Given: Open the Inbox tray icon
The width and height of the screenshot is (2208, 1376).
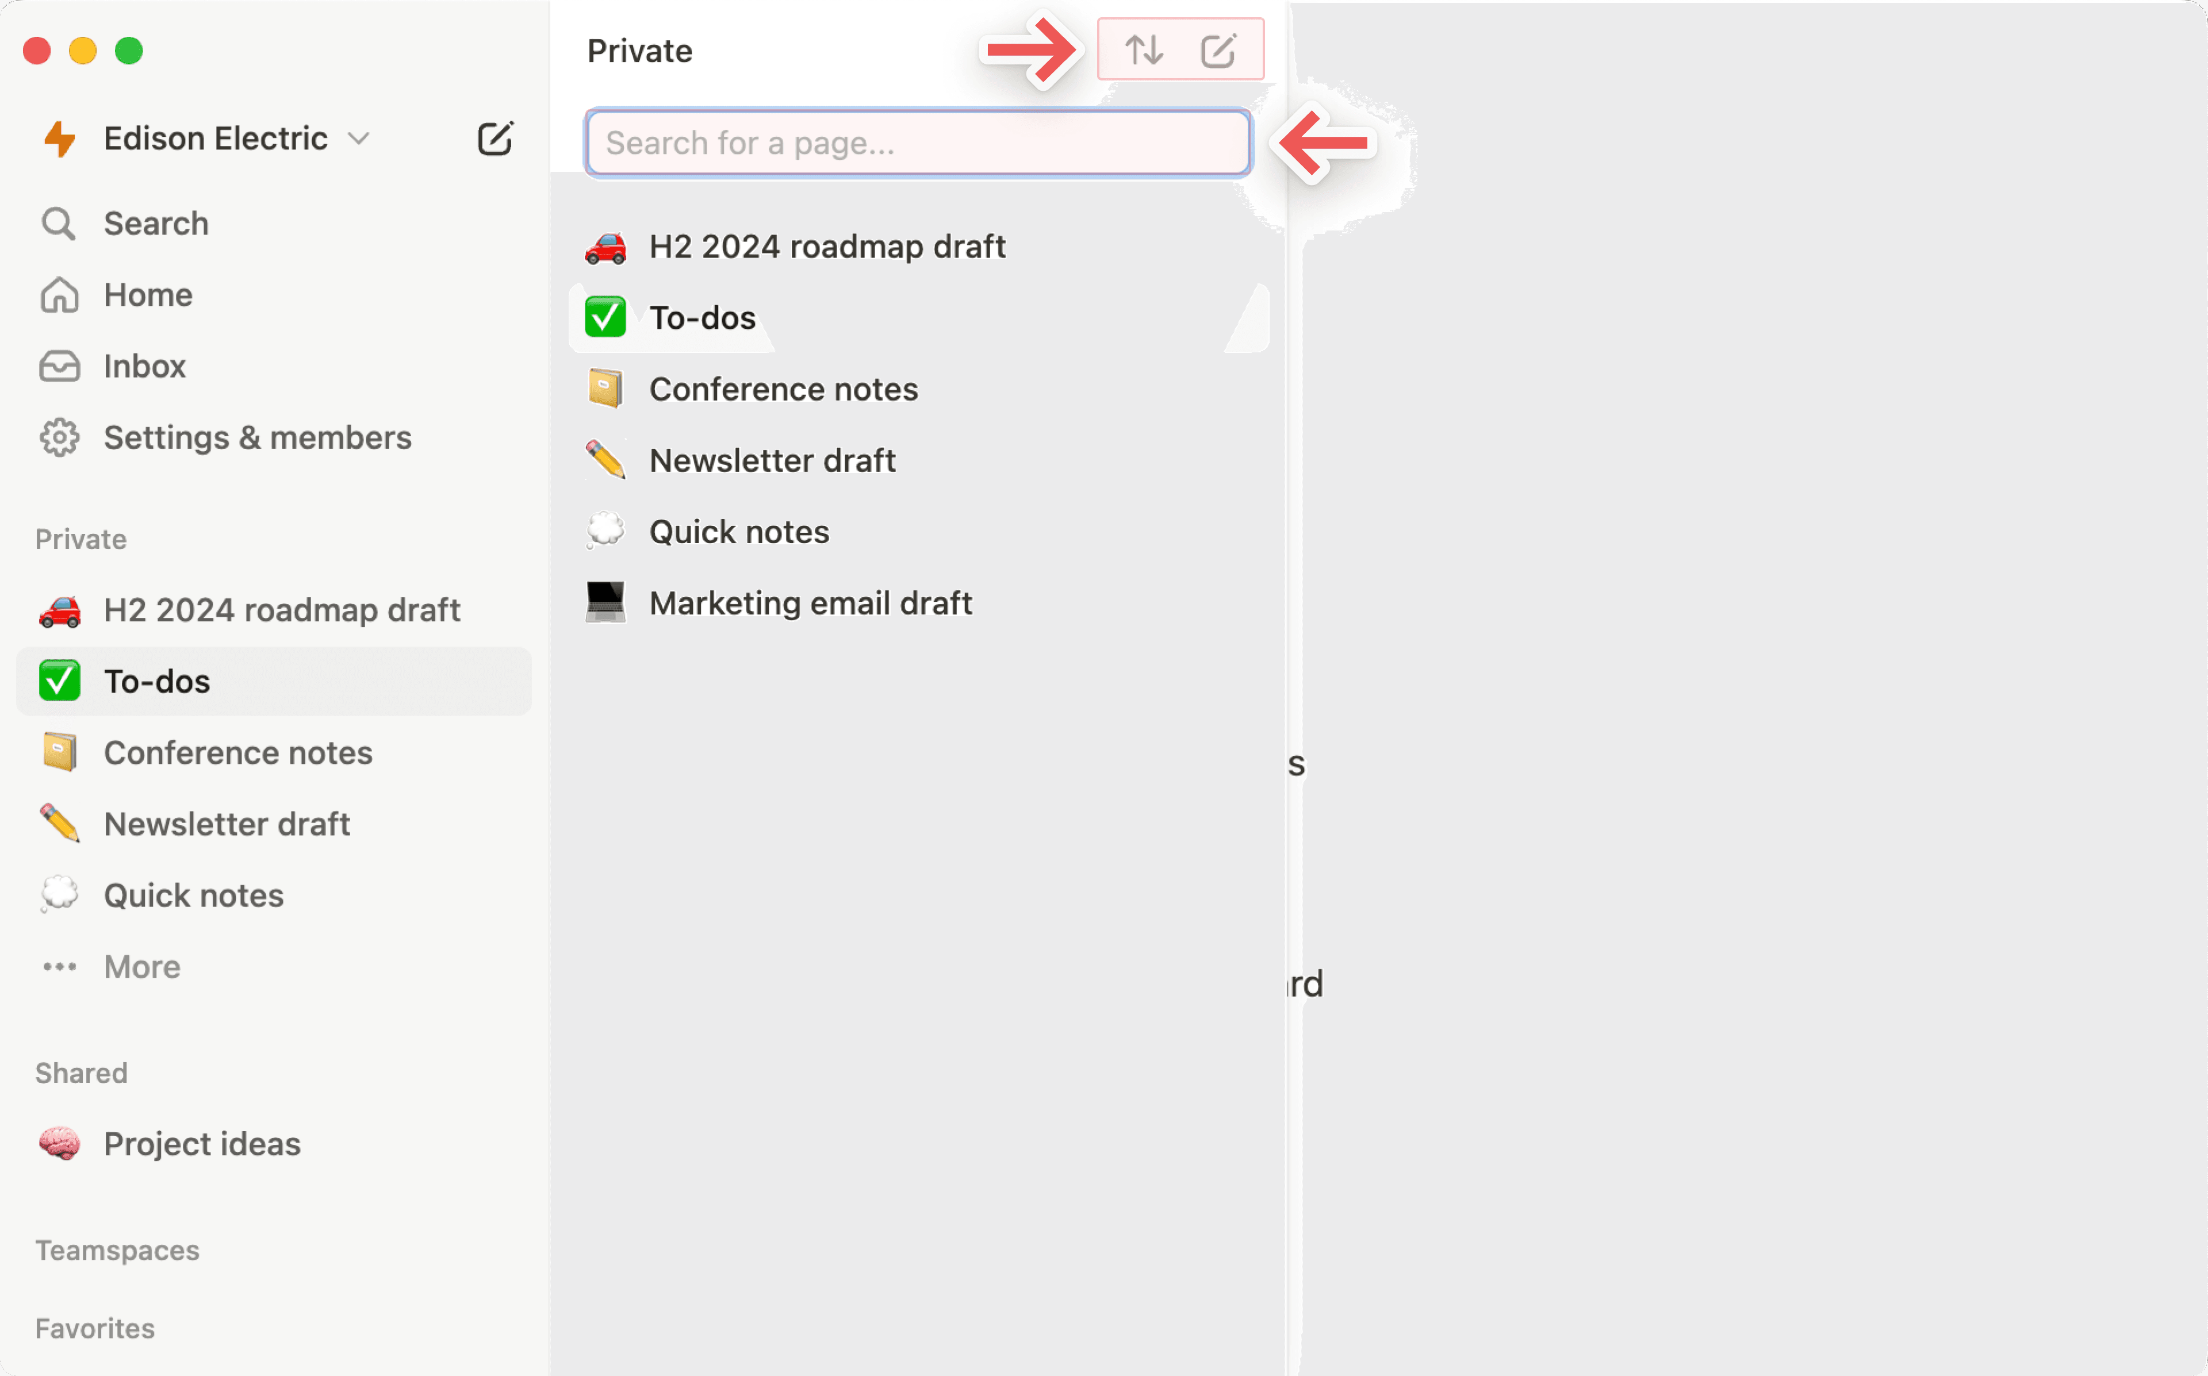Looking at the screenshot, I should [x=58, y=366].
